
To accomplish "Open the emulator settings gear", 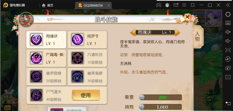I will (228, 14).
